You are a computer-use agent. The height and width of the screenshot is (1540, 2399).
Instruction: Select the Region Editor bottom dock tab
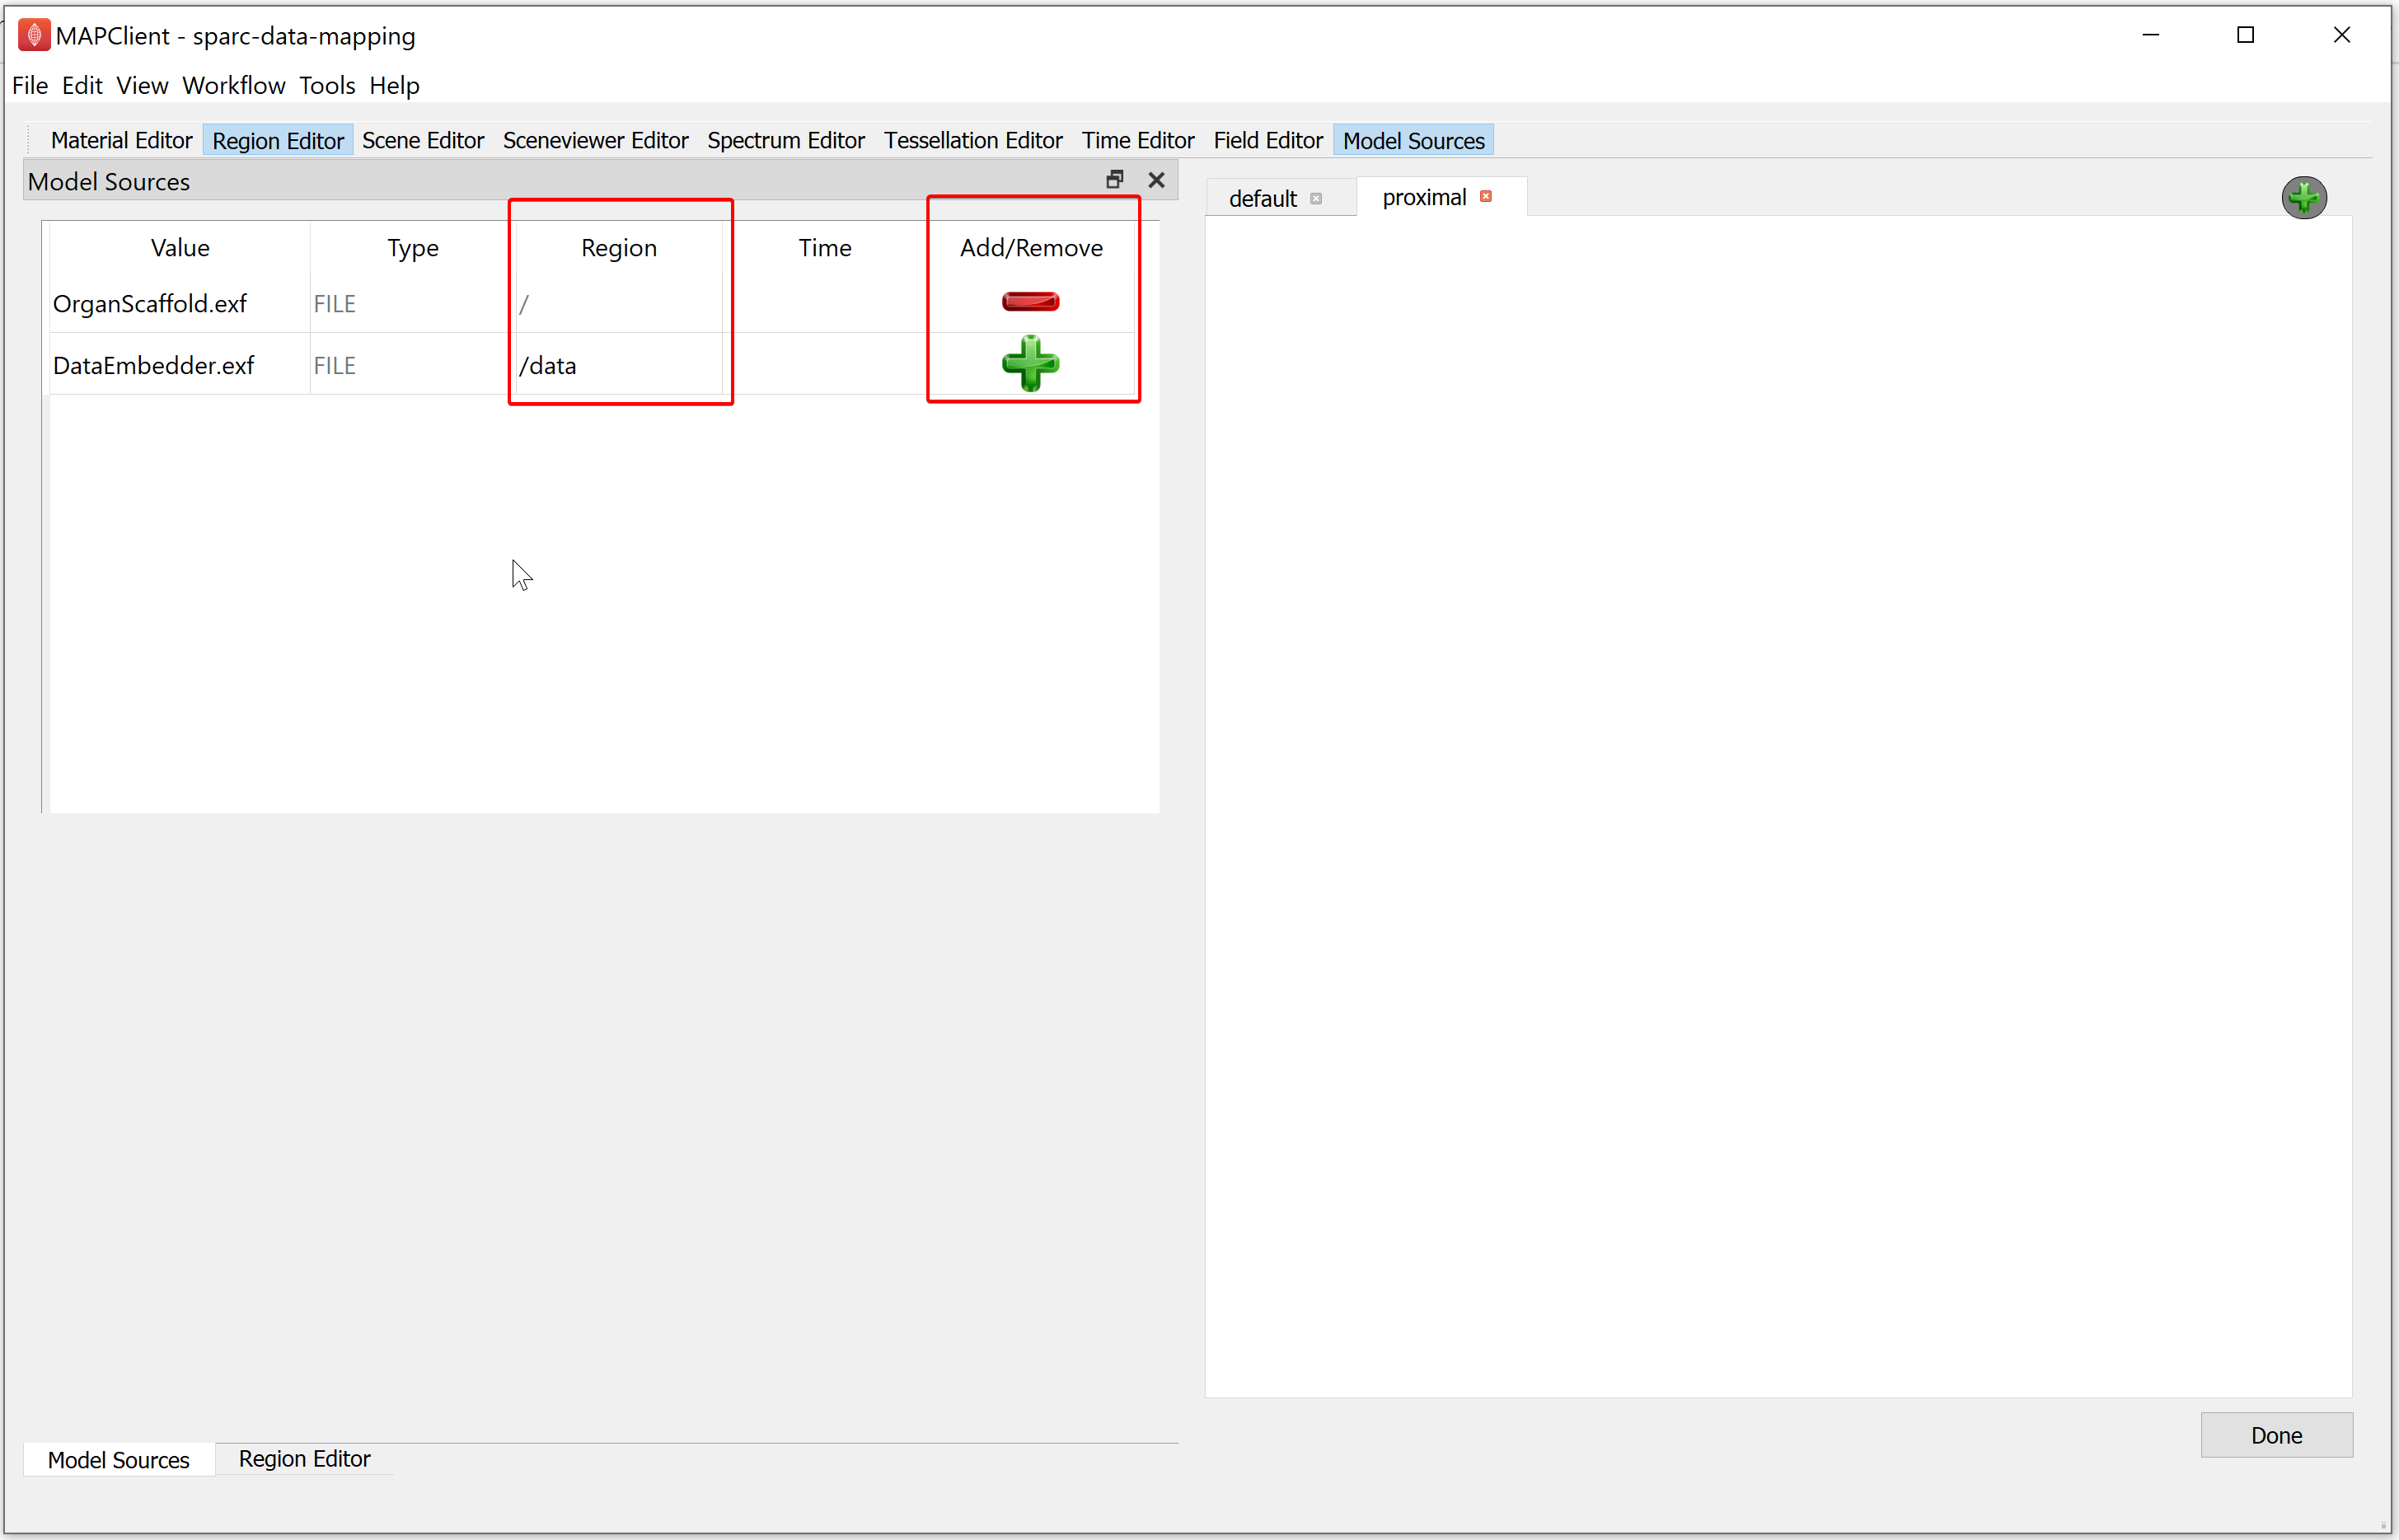click(x=304, y=1459)
